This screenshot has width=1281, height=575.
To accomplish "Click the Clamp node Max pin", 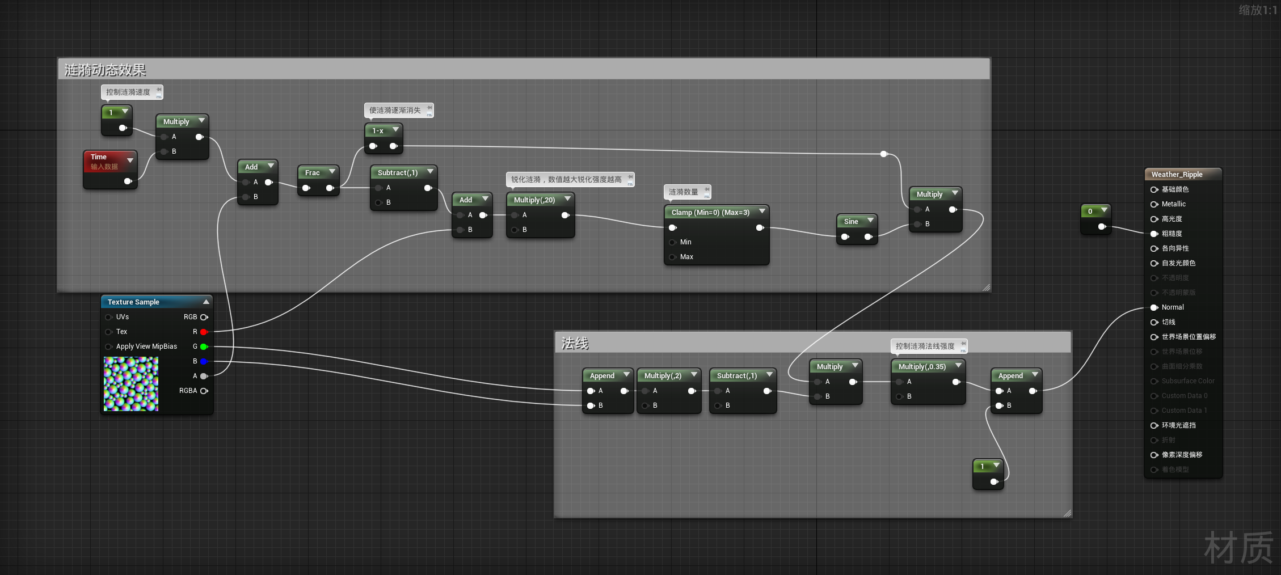I will click(x=673, y=257).
